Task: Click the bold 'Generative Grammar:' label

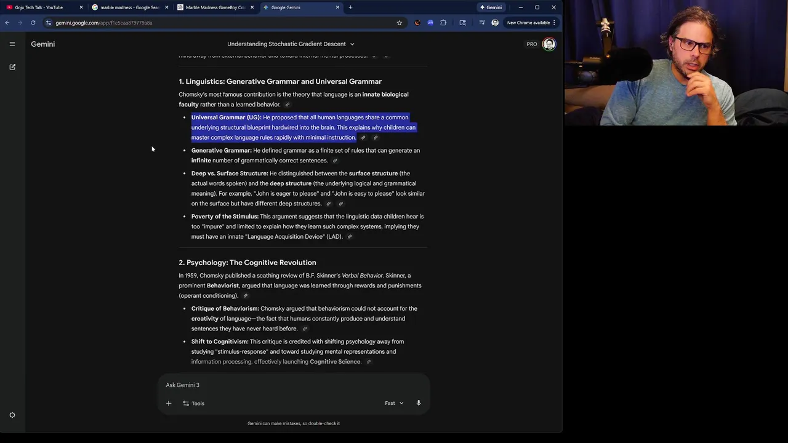Action: [222, 151]
